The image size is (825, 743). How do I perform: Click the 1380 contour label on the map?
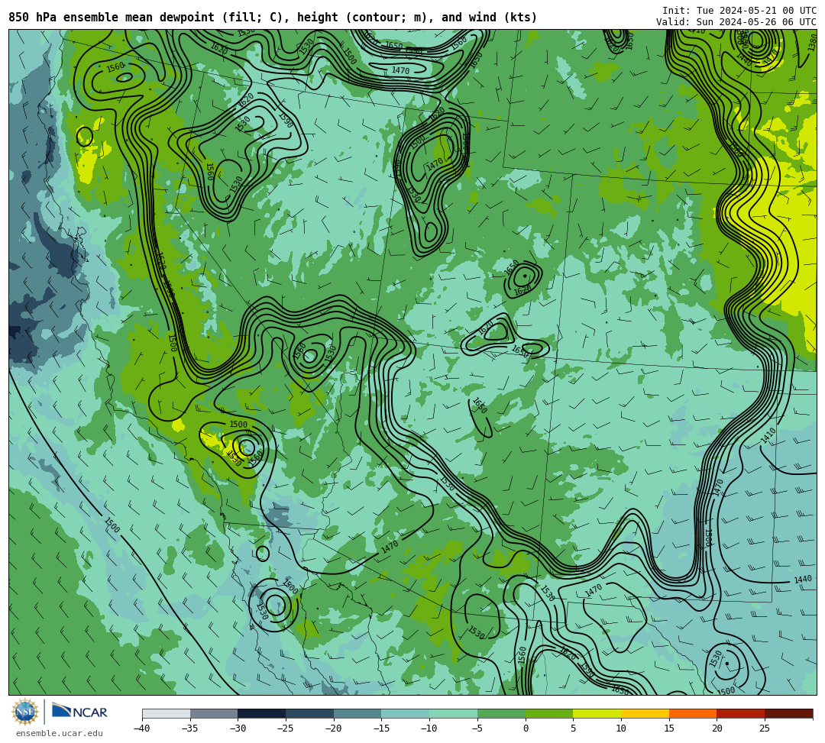point(812,43)
